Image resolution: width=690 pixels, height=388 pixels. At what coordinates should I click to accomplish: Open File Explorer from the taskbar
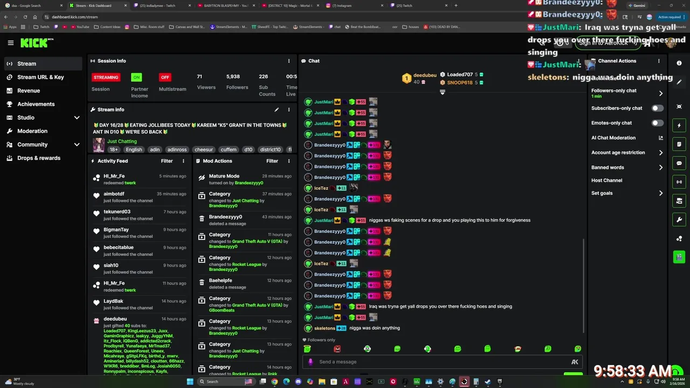pyautogui.click(x=322, y=382)
